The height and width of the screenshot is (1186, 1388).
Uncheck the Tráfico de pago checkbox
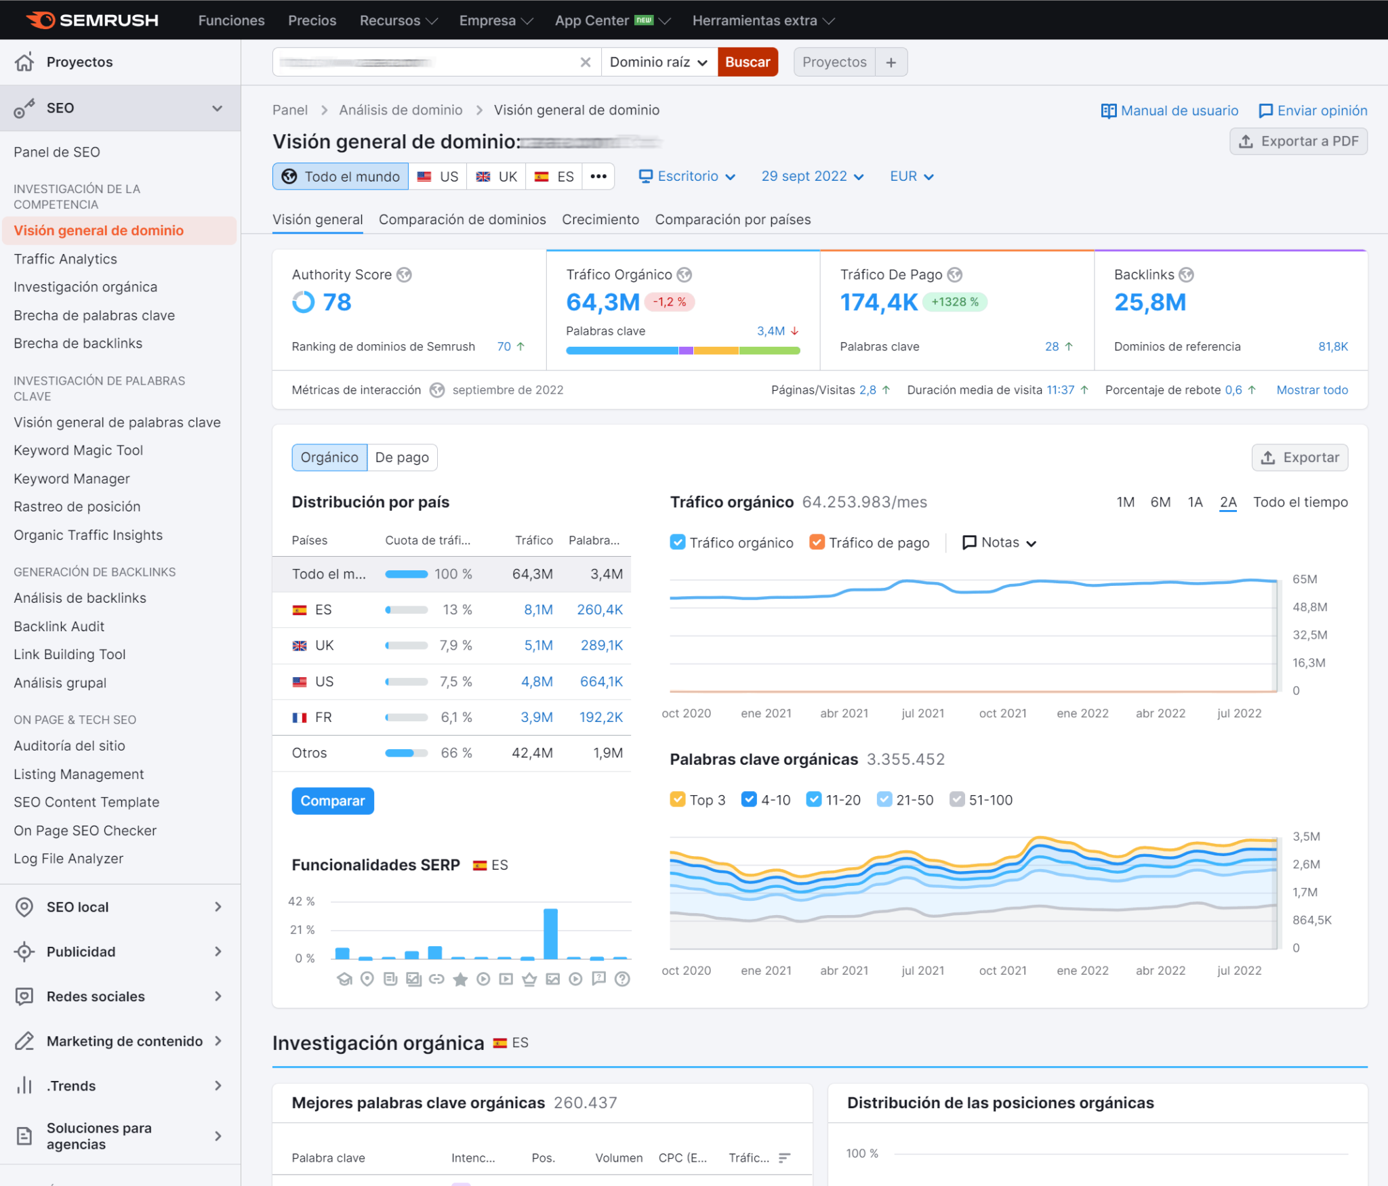click(x=817, y=543)
